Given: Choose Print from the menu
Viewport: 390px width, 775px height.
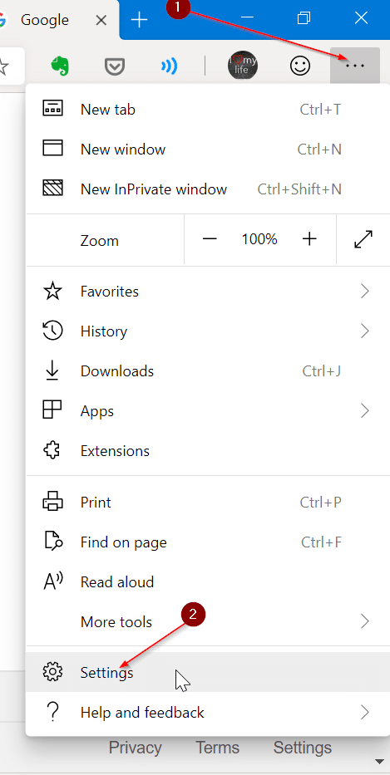Looking at the screenshot, I should [208, 503].
